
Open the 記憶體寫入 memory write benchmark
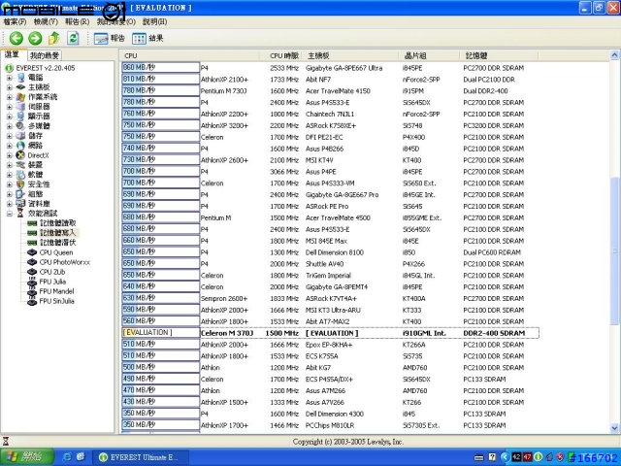point(51,233)
